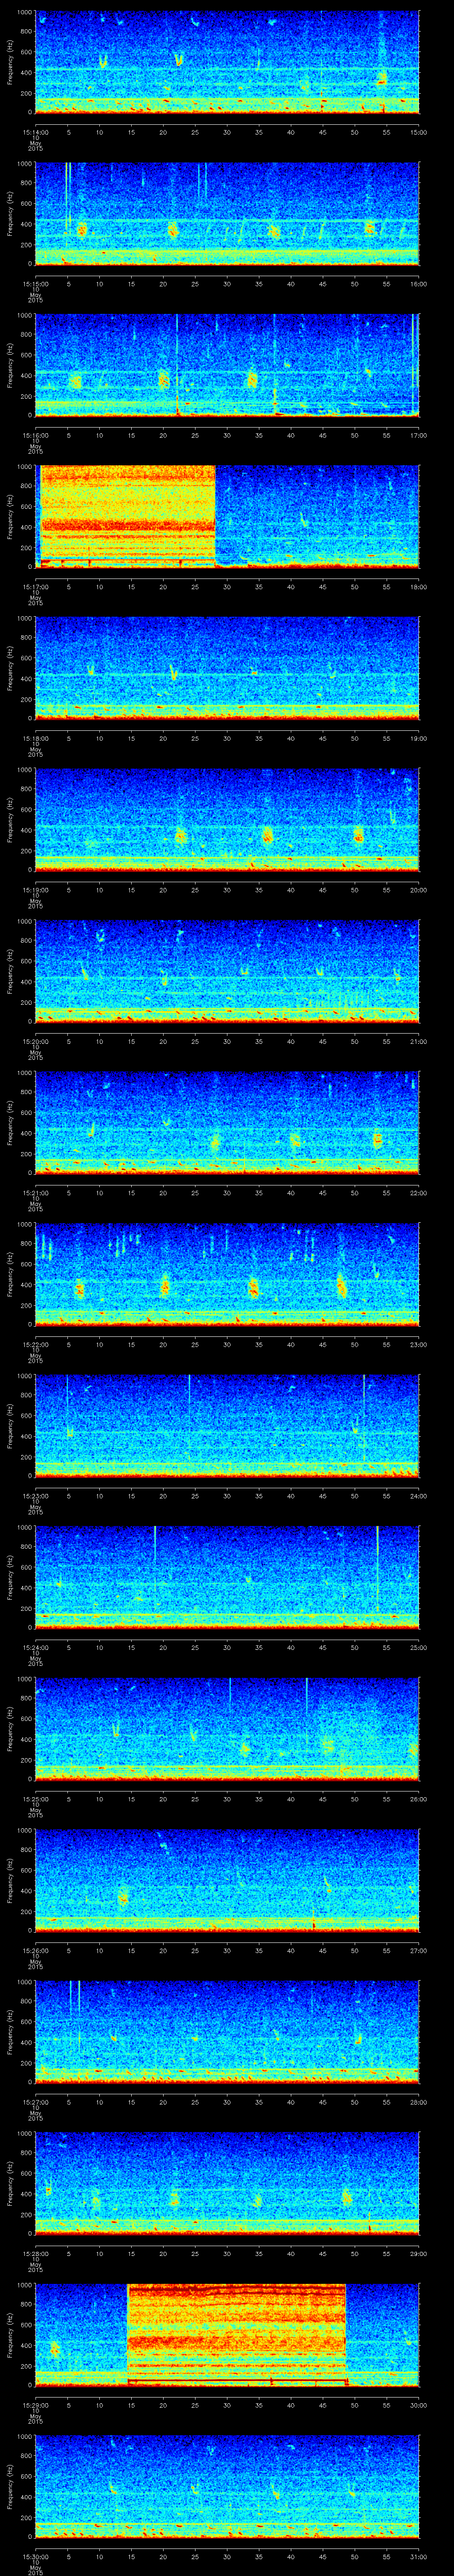Click Frequency (Hz) axis title of 15:17:00 spectrogram
This screenshot has height=2576, width=454.
10,517
